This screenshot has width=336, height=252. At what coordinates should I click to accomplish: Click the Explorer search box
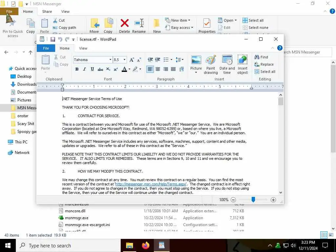pos(308,52)
